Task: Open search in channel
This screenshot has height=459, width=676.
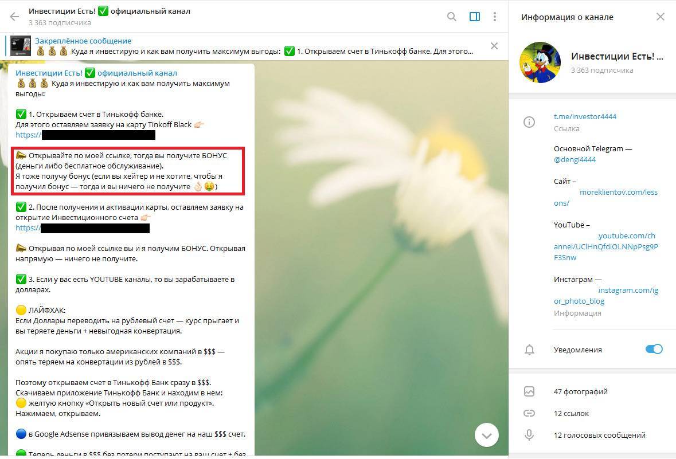Action: pos(452,17)
